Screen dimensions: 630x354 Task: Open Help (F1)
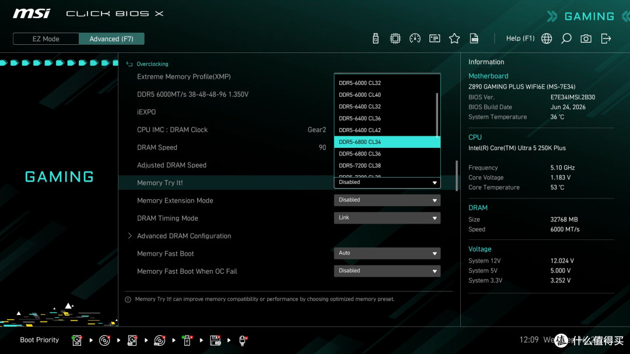pos(520,38)
